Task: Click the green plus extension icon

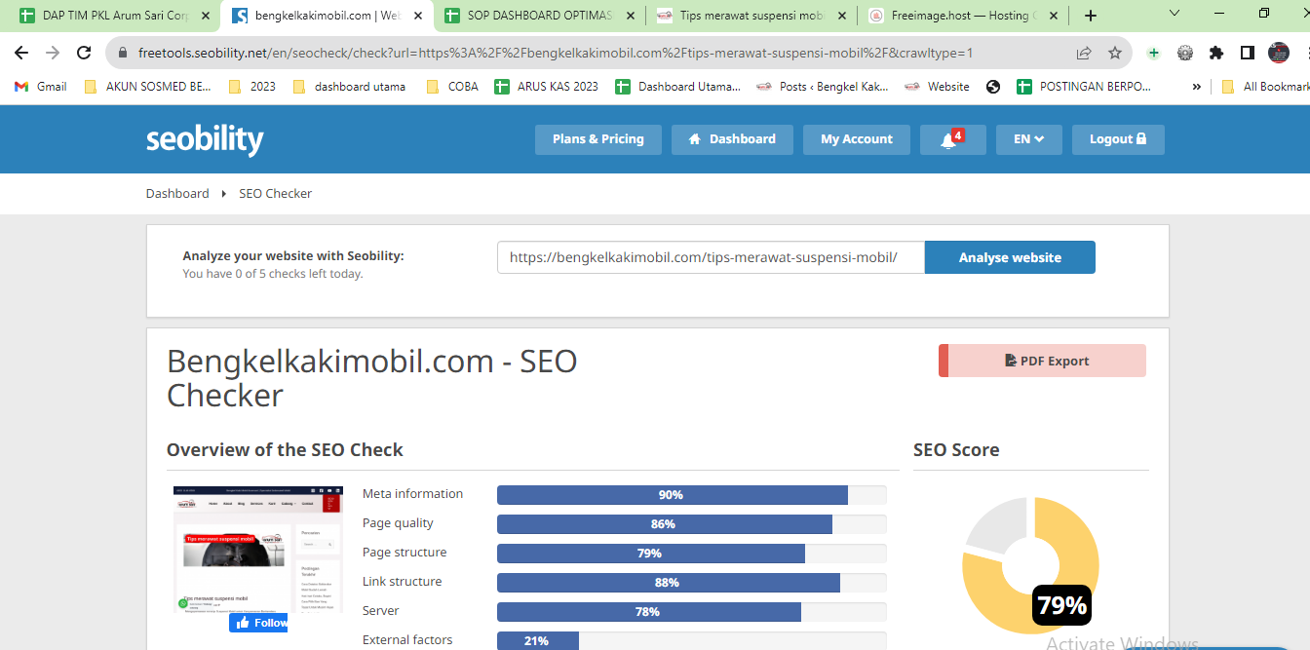Action: (1154, 53)
